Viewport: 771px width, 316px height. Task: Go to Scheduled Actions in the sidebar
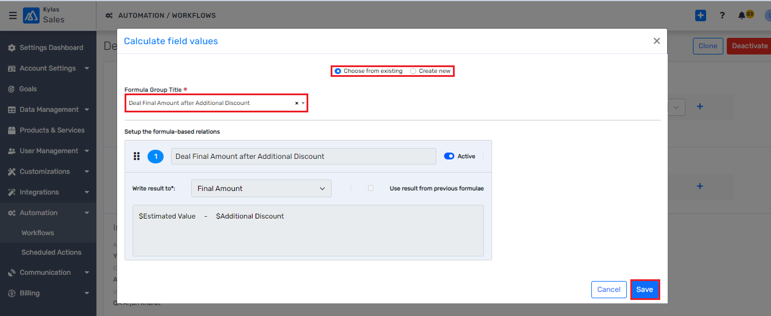52,252
